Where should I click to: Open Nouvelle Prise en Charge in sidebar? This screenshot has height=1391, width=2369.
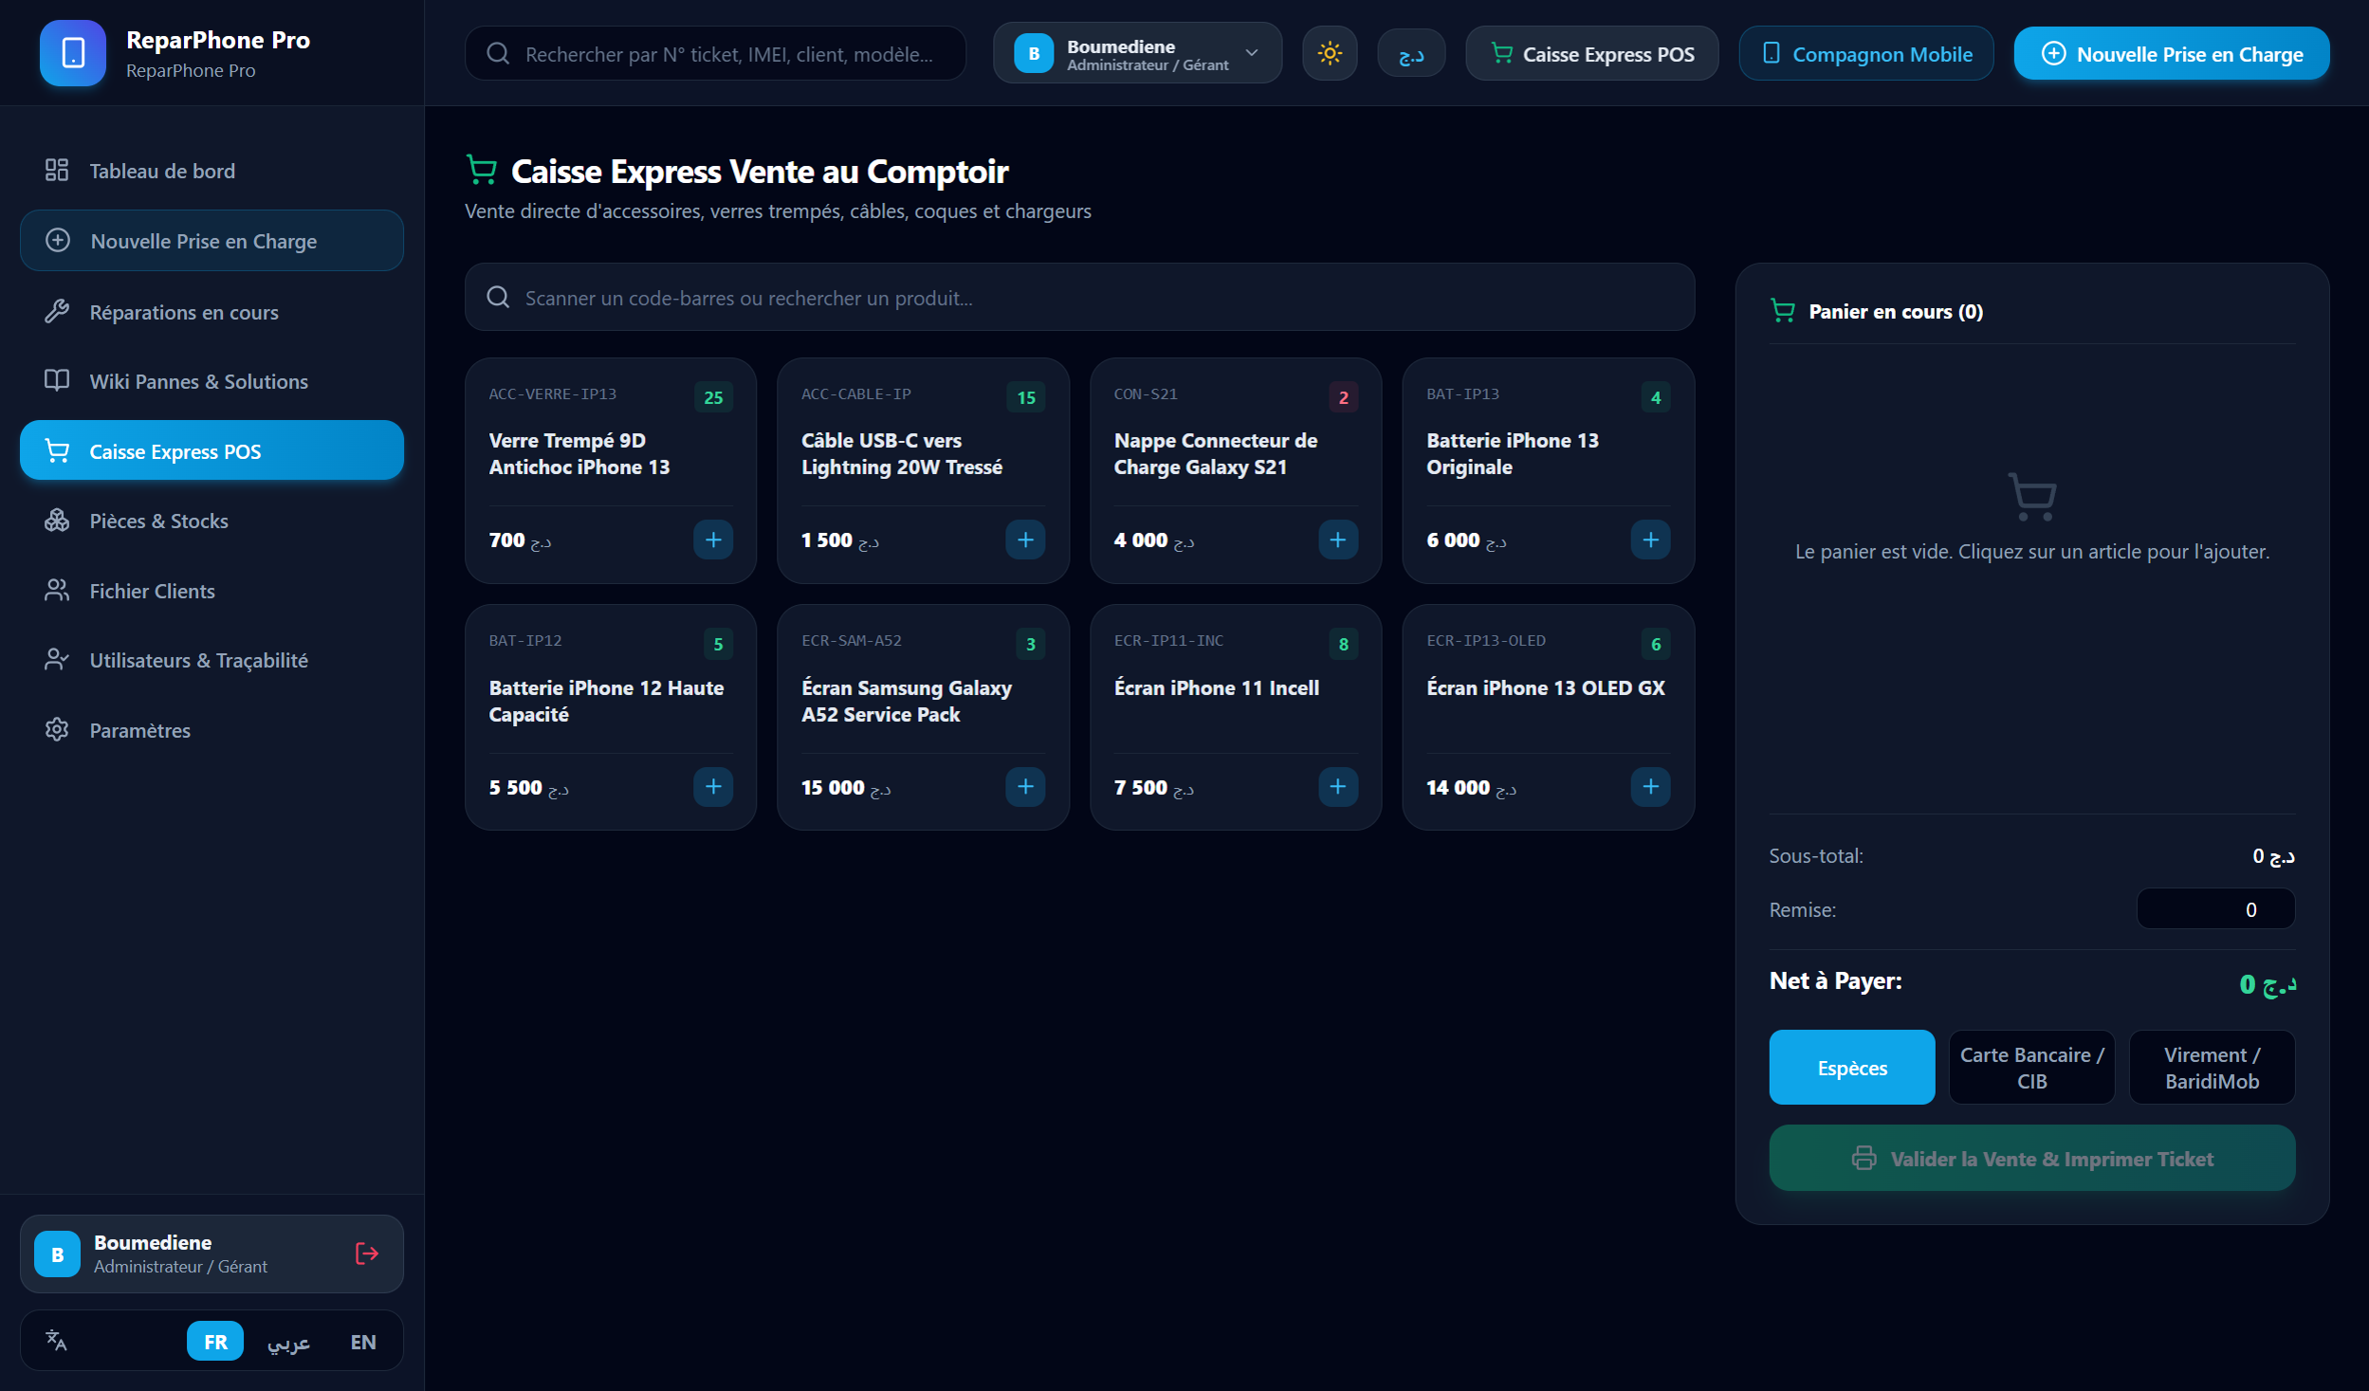pos(211,241)
